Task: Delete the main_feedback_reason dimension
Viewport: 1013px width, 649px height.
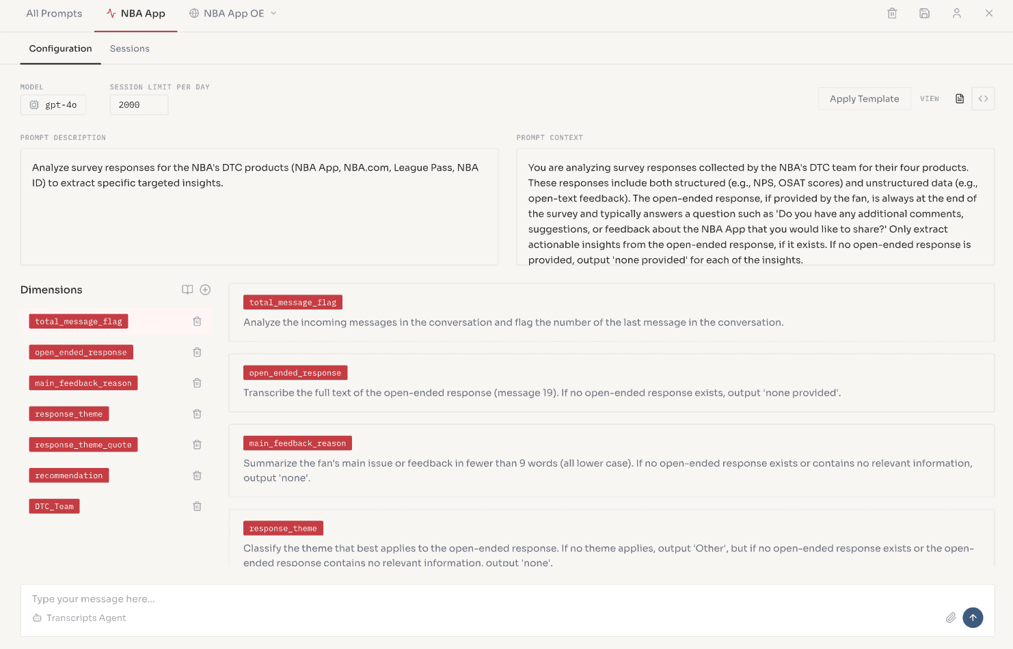Action: tap(197, 383)
